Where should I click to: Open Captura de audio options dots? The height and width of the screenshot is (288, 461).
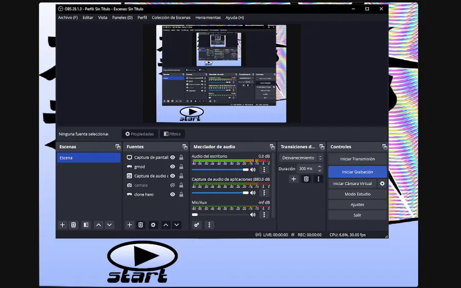(264, 193)
